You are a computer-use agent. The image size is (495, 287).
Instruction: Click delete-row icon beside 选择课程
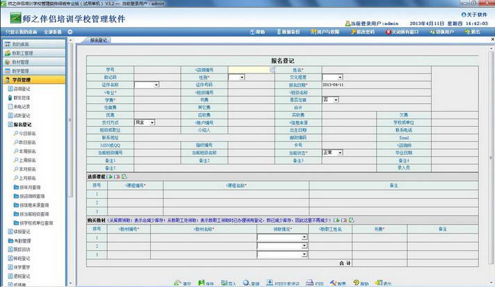[117, 177]
